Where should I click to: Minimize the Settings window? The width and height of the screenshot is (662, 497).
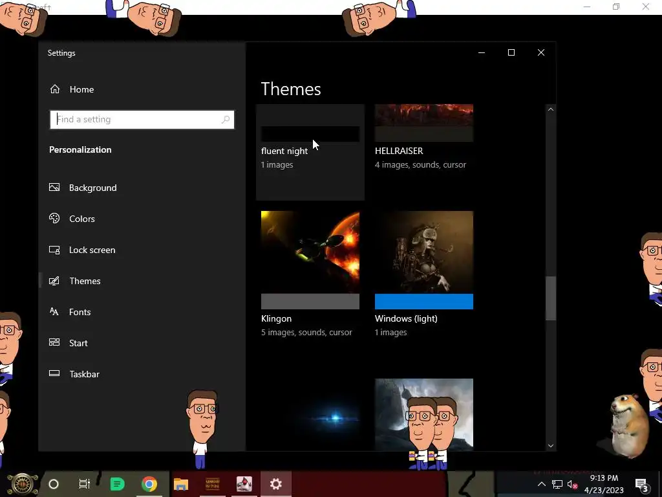(x=481, y=52)
